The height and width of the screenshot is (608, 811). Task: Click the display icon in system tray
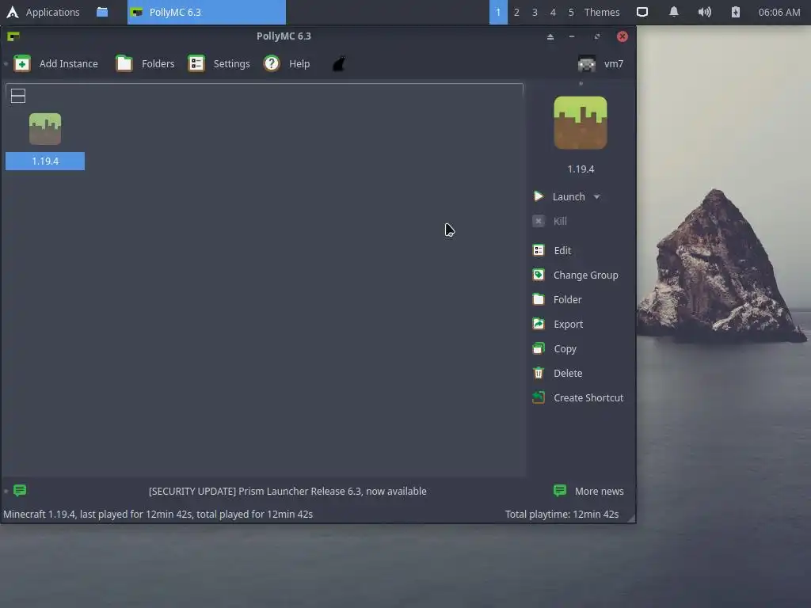[642, 12]
